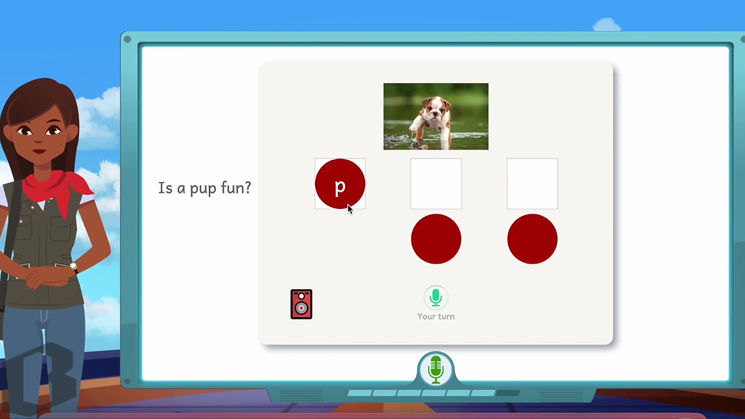Click the puppy photo
The width and height of the screenshot is (745, 419).
(x=436, y=116)
